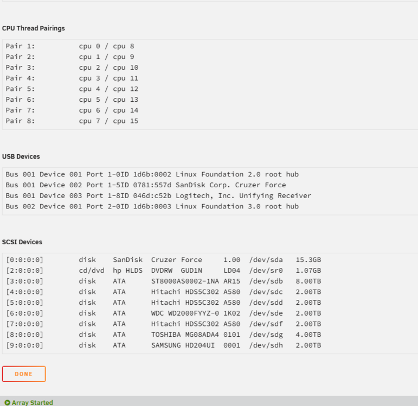Click firmware version '1K02'
This screenshot has width=418, height=406.
[231, 313]
